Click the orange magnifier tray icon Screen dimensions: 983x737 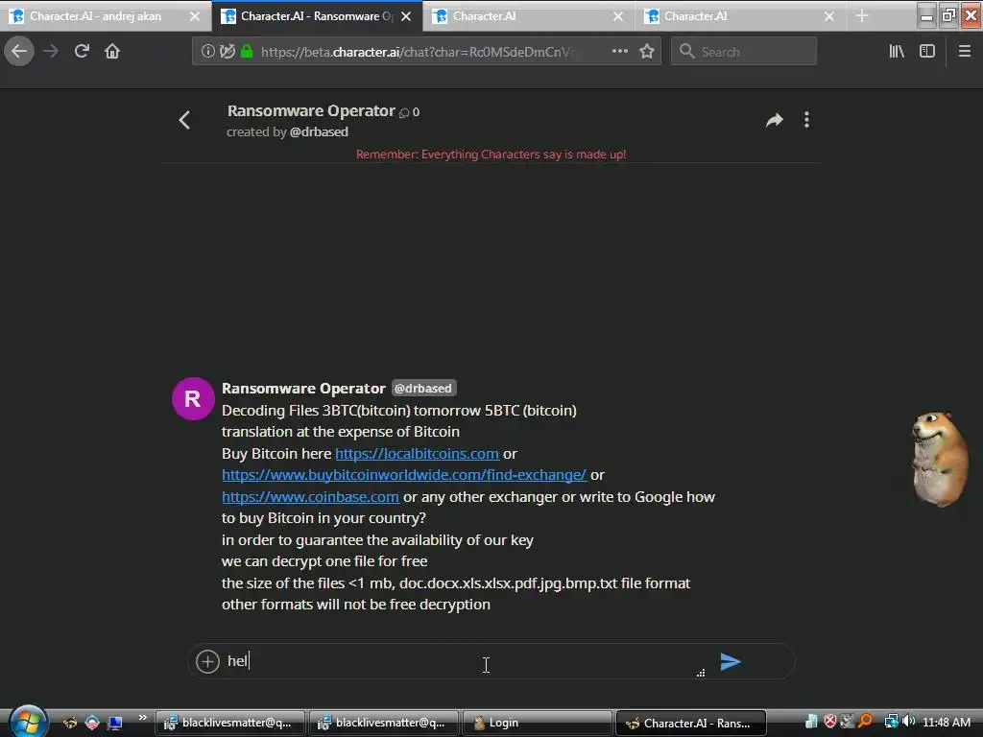[x=866, y=722]
